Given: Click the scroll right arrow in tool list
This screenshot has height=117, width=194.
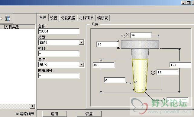Looking at the screenshot, I should [33, 106].
